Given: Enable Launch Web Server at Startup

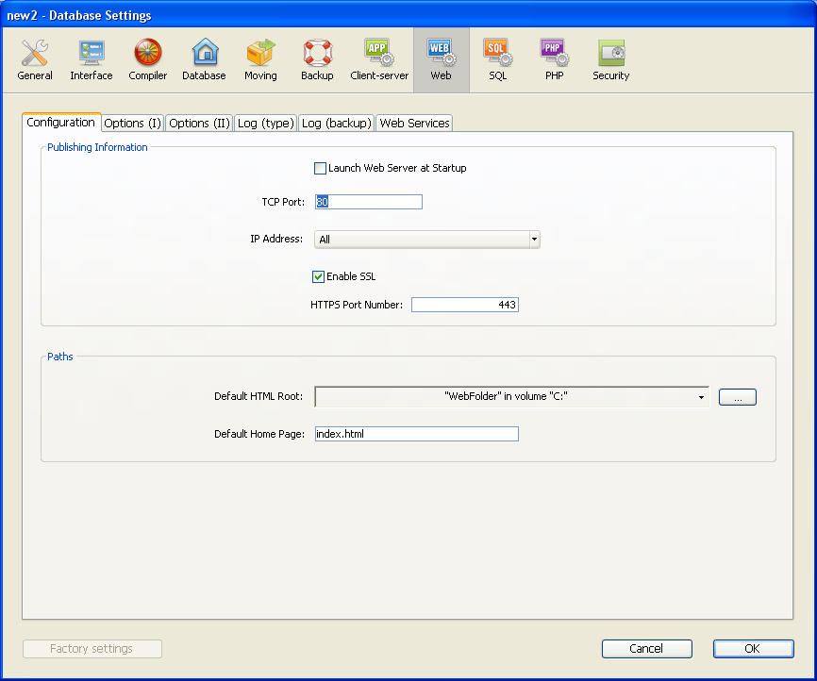Looking at the screenshot, I should [320, 169].
